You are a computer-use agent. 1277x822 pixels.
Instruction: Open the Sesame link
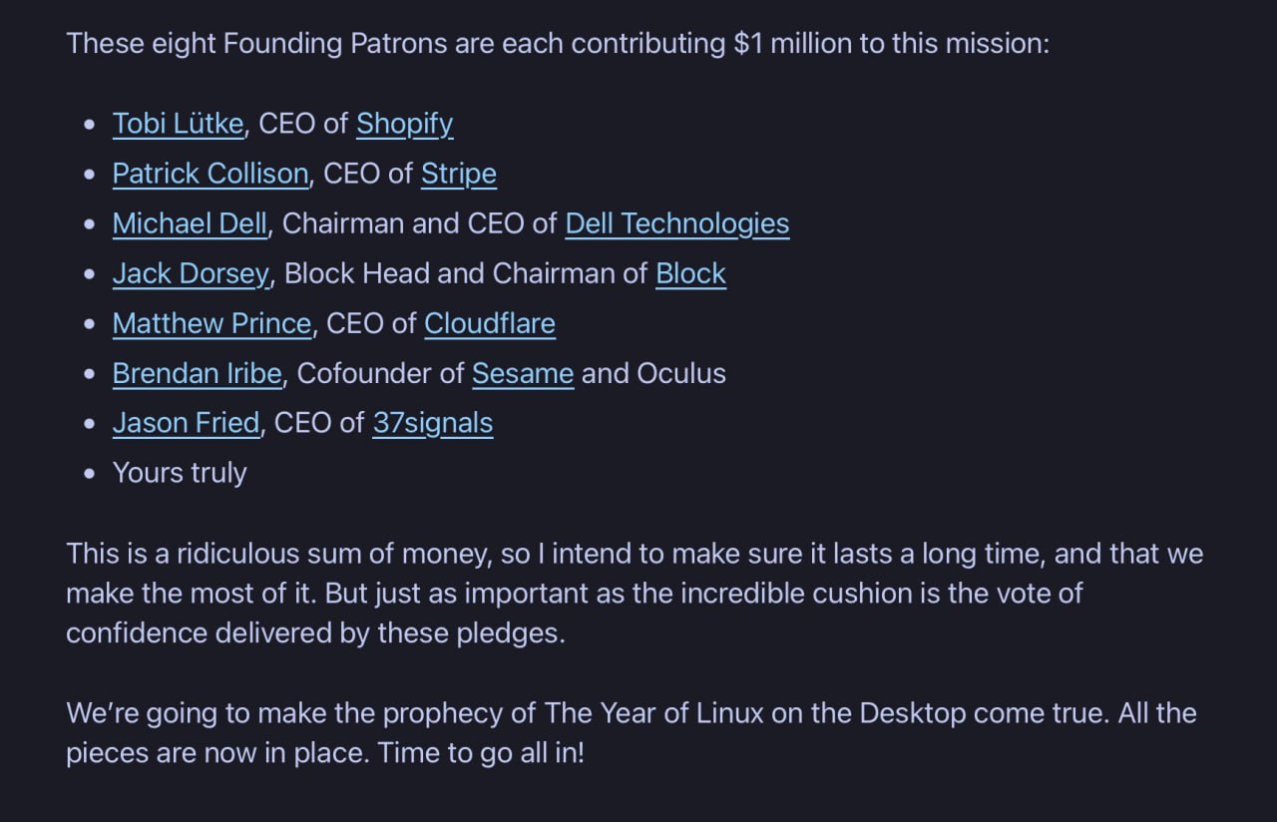[x=523, y=373]
